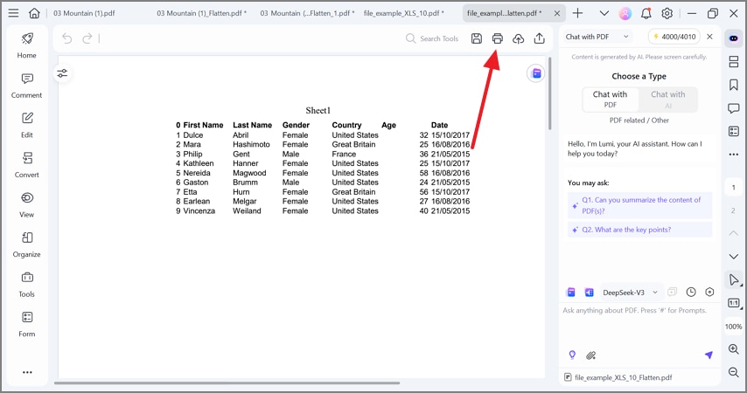Open the Comment tool
This screenshot has width=747, height=393.
(26, 86)
